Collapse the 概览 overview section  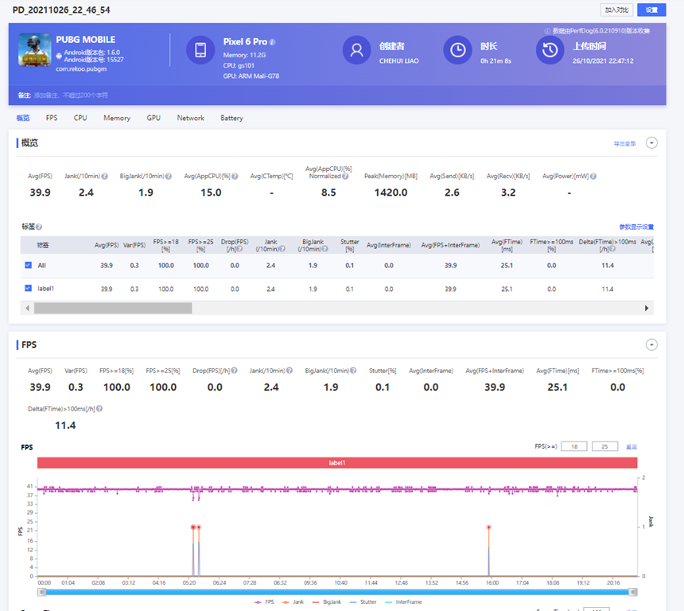pos(651,143)
